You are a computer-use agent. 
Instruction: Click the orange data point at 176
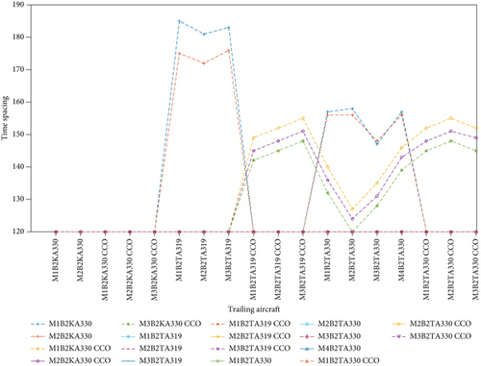click(229, 50)
